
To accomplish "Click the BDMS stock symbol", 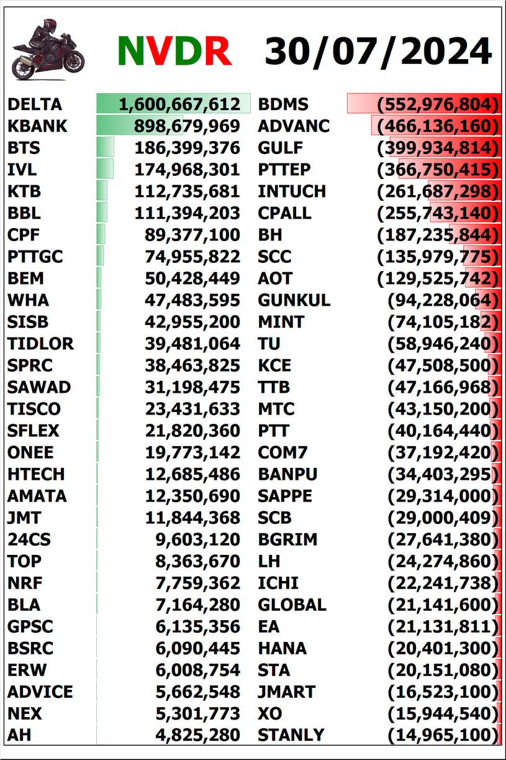I will pos(283,104).
